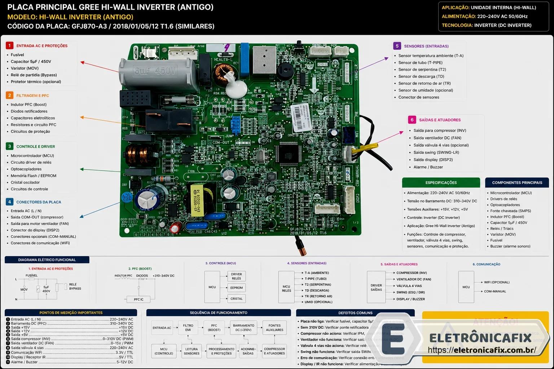Click the FONTES AUXILIARES box

pyautogui.click(x=274, y=328)
